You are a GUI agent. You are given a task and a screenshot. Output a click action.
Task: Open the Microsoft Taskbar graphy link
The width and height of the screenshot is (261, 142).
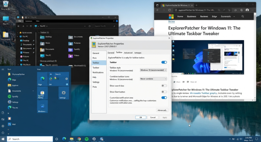pyautogui.click(x=203, y=93)
